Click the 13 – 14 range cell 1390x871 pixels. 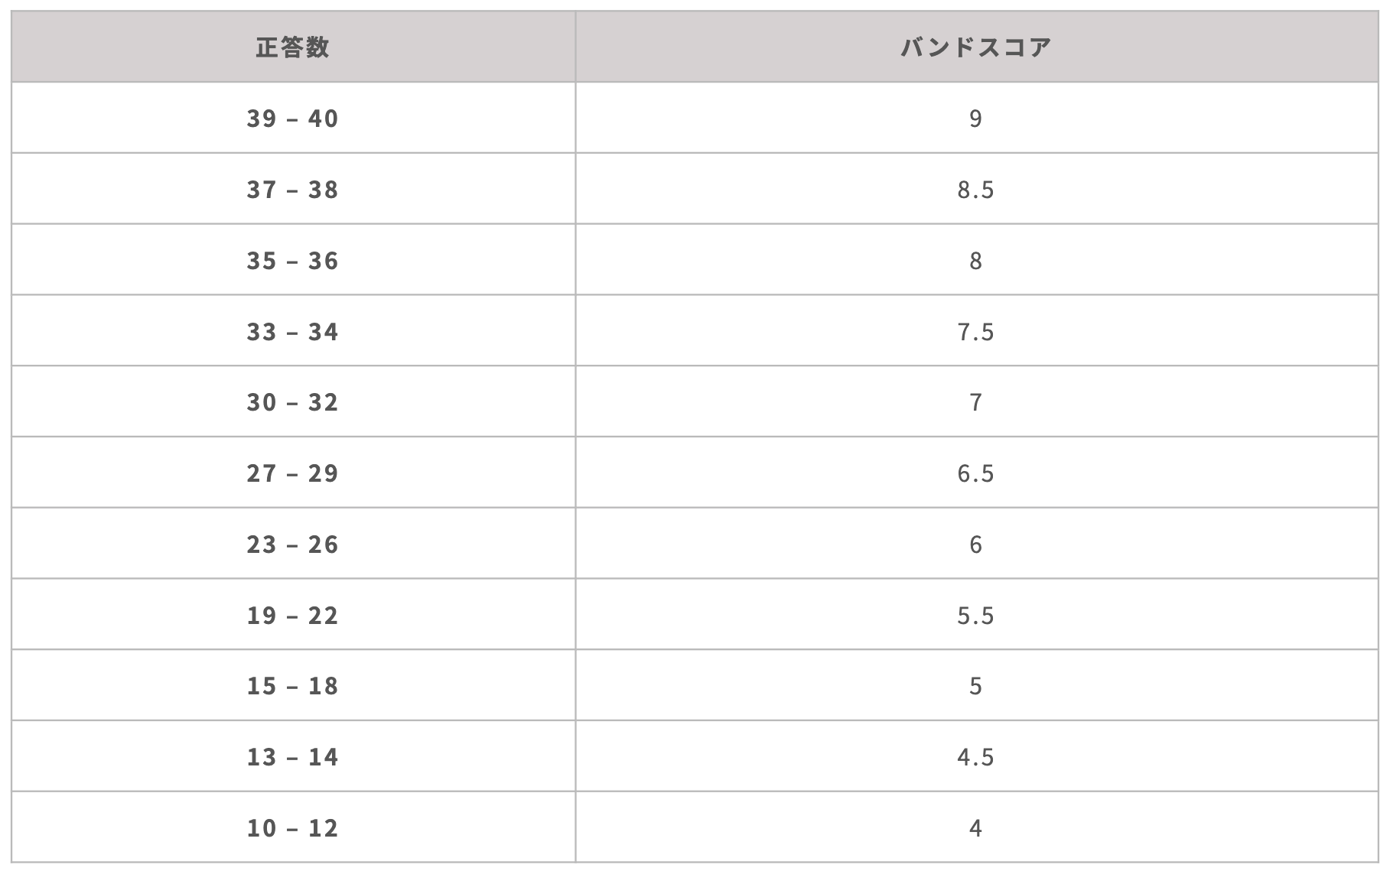click(293, 756)
